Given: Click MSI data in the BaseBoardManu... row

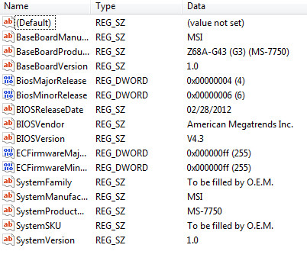Looking at the screenshot, I should [195, 37].
